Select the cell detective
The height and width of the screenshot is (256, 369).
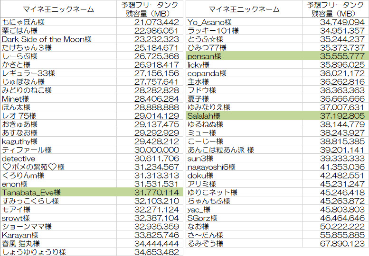click(x=58, y=158)
